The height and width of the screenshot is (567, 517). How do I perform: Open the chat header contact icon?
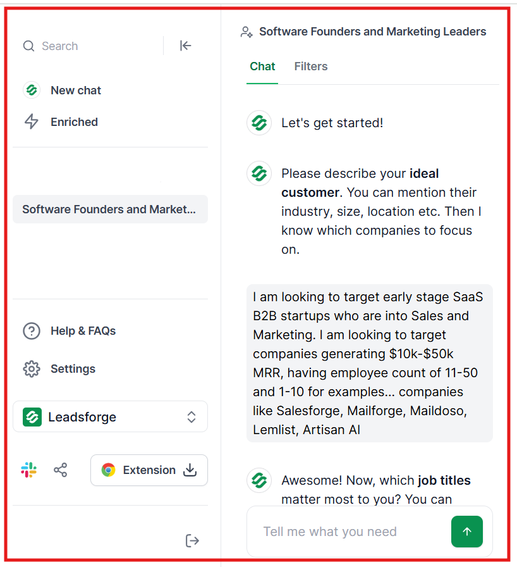[246, 31]
